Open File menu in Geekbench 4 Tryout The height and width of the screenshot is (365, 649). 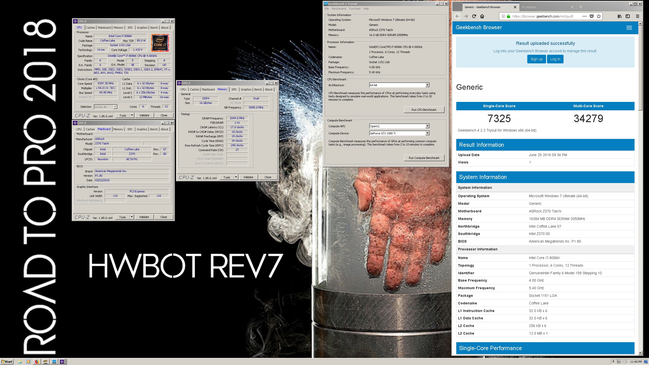tap(327, 9)
